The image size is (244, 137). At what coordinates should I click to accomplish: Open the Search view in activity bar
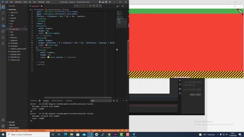(x=3, y=13)
